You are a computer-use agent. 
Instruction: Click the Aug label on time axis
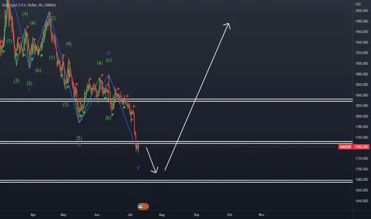[x=162, y=215]
